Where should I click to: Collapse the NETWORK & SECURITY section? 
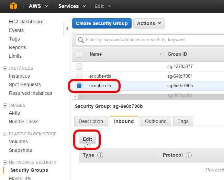pyautogui.click(x=5, y=162)
